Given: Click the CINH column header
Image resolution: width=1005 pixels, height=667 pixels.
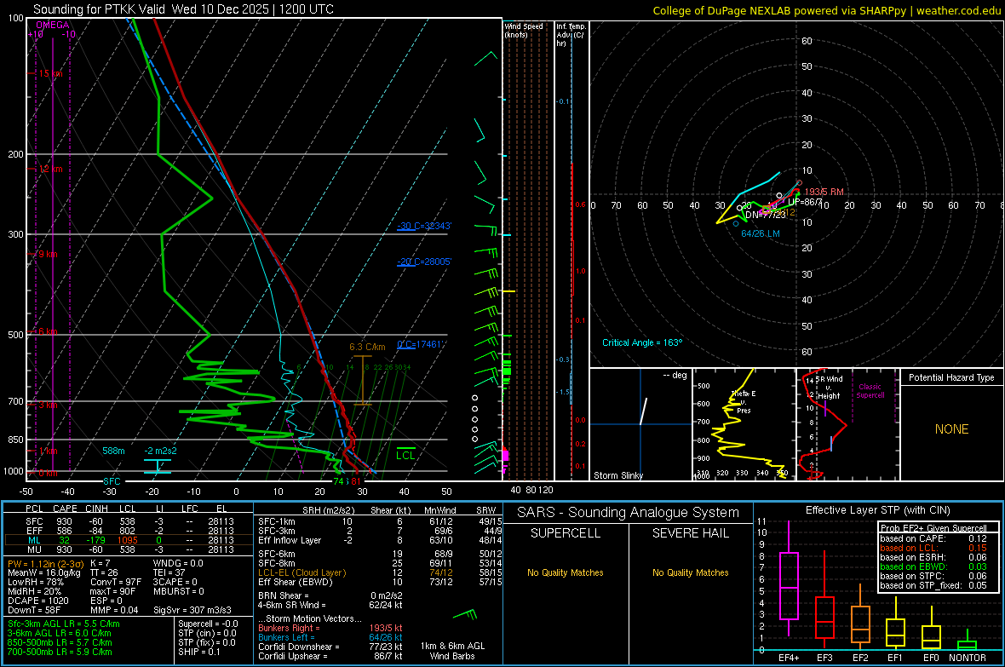Looking at the screenshot, I should point(97,509).
